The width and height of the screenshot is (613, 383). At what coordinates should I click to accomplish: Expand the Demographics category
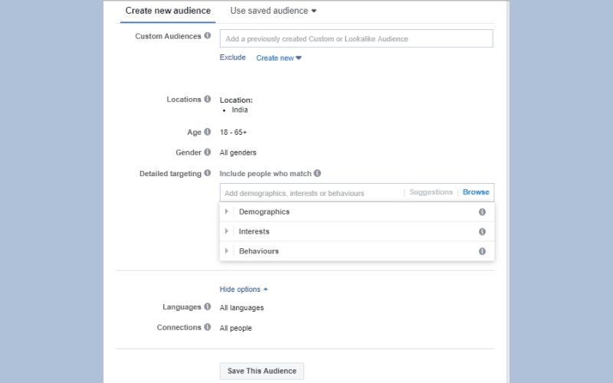[x=227, y=212]
